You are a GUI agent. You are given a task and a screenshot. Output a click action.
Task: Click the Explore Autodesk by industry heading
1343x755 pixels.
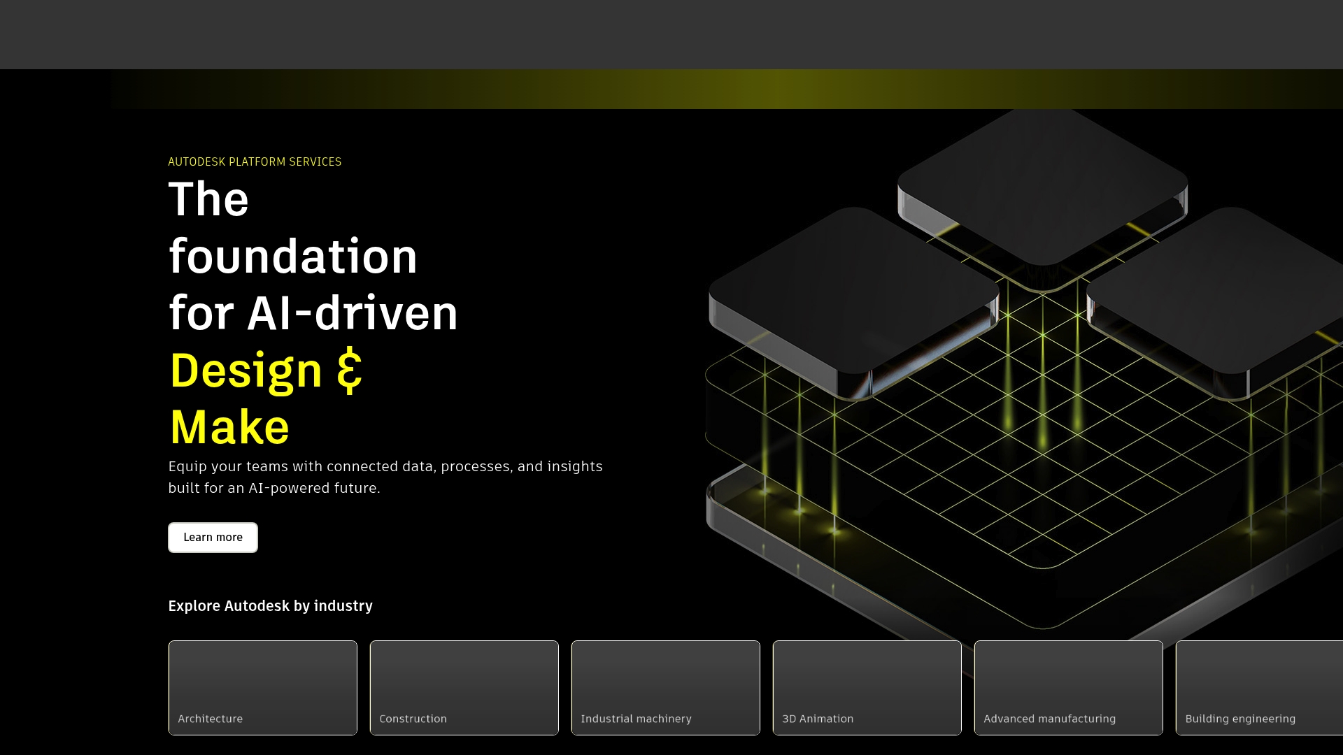click(x=270, y=606)
